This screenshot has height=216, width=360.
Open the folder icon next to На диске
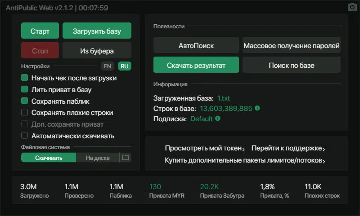(x=126, y=158)
